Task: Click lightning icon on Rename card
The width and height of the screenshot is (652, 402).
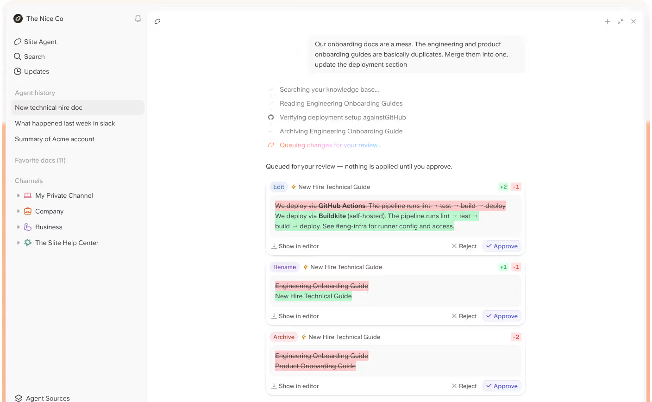Action: coord(306,267)
